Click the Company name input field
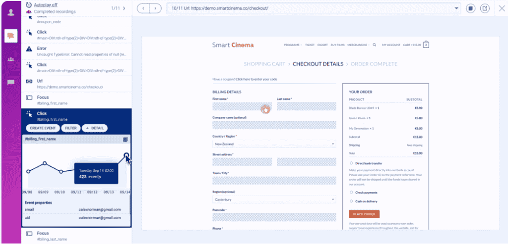This screenshot has width=508, height=244. [x=274, y=125]
